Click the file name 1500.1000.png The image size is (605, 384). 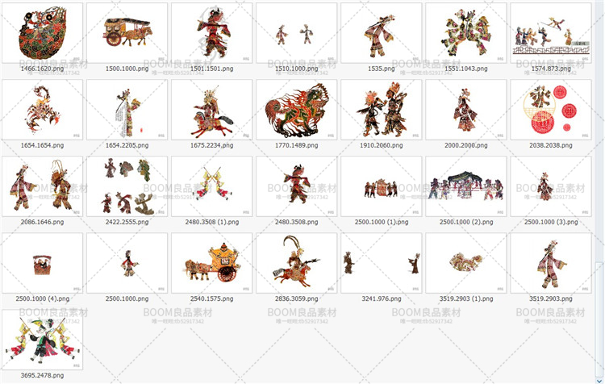pos(127,69)
